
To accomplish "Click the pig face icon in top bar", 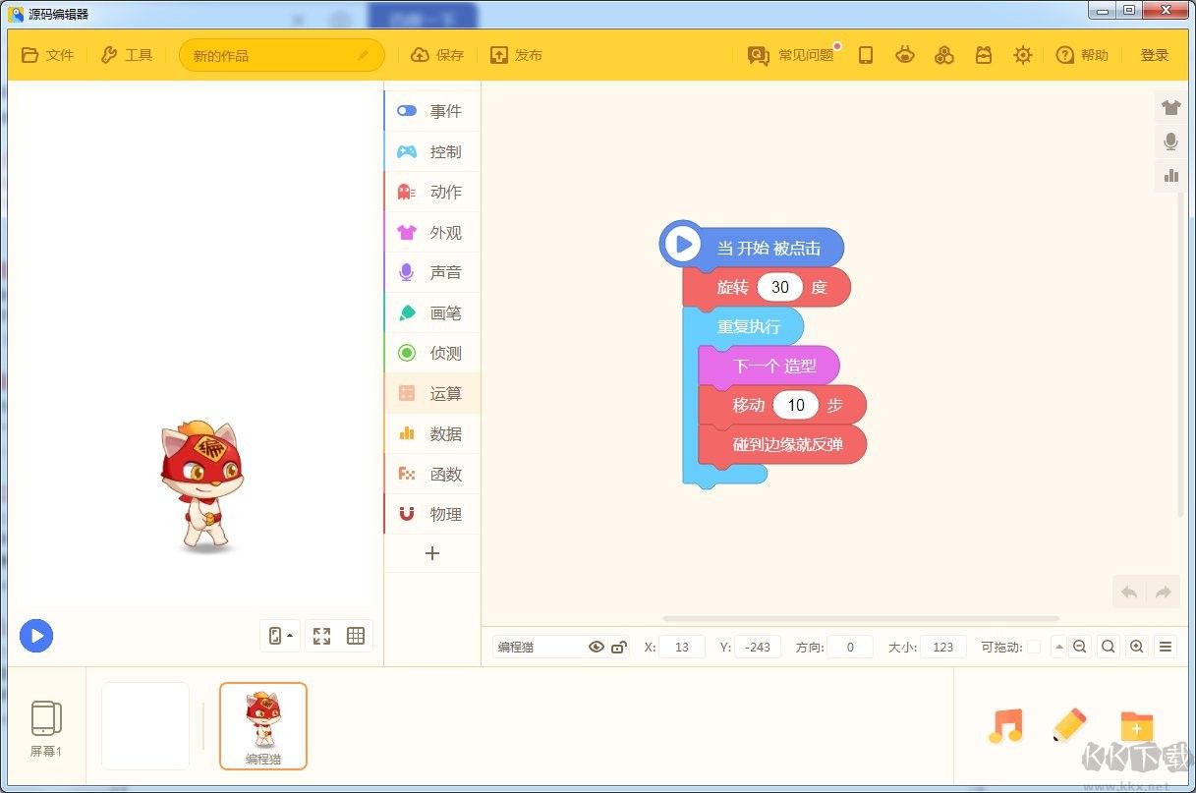I will (905, 55).
